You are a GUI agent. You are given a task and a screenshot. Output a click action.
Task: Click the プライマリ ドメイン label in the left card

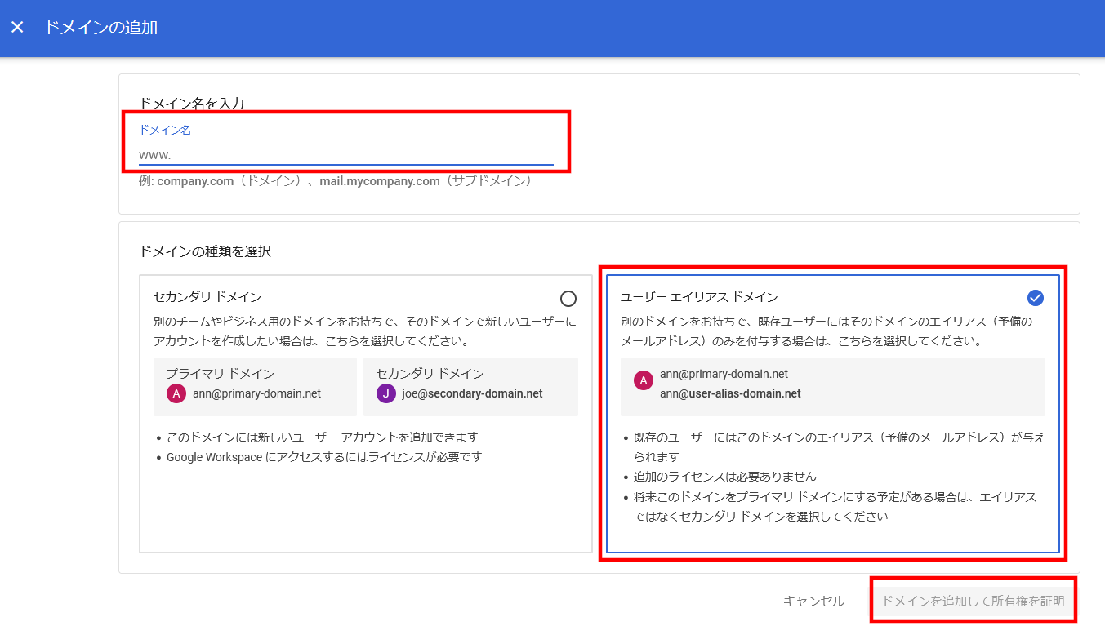click(221, 373)
